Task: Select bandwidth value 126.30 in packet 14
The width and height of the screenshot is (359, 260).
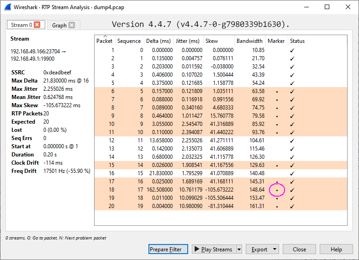Action: [x=257, y=157]
